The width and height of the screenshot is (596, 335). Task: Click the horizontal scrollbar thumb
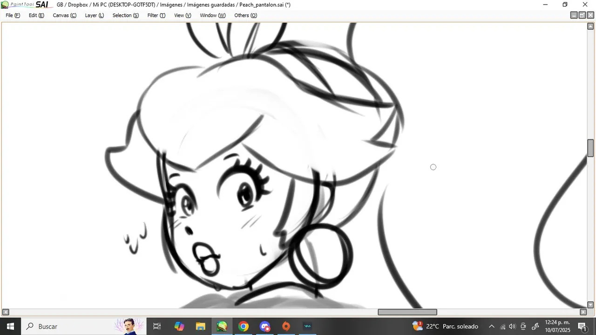(407, 312)
